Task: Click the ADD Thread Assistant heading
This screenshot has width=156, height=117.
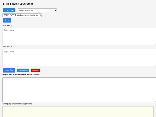Action: [x=18, y=4]
